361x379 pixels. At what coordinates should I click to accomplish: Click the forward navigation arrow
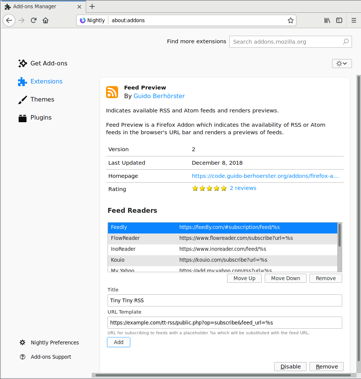point(21,20)
